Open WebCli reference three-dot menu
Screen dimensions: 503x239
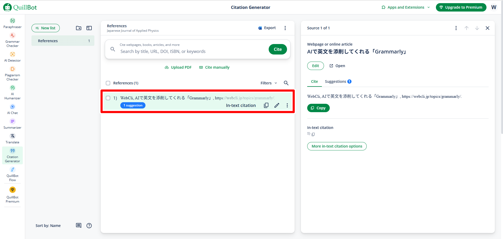287,105
